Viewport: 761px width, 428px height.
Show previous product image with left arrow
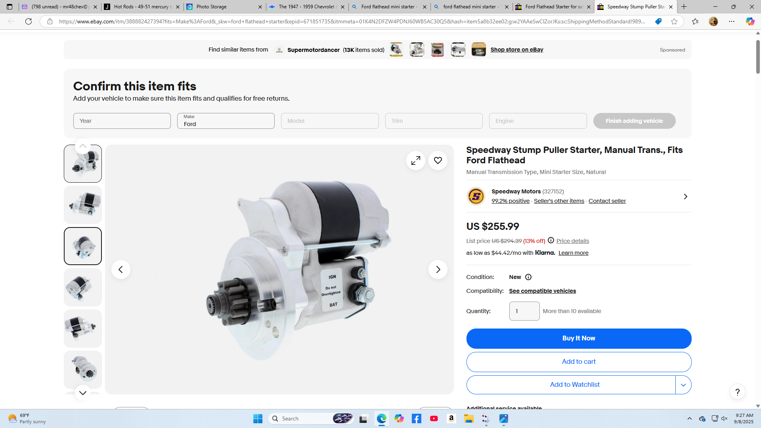coord(121,269)
